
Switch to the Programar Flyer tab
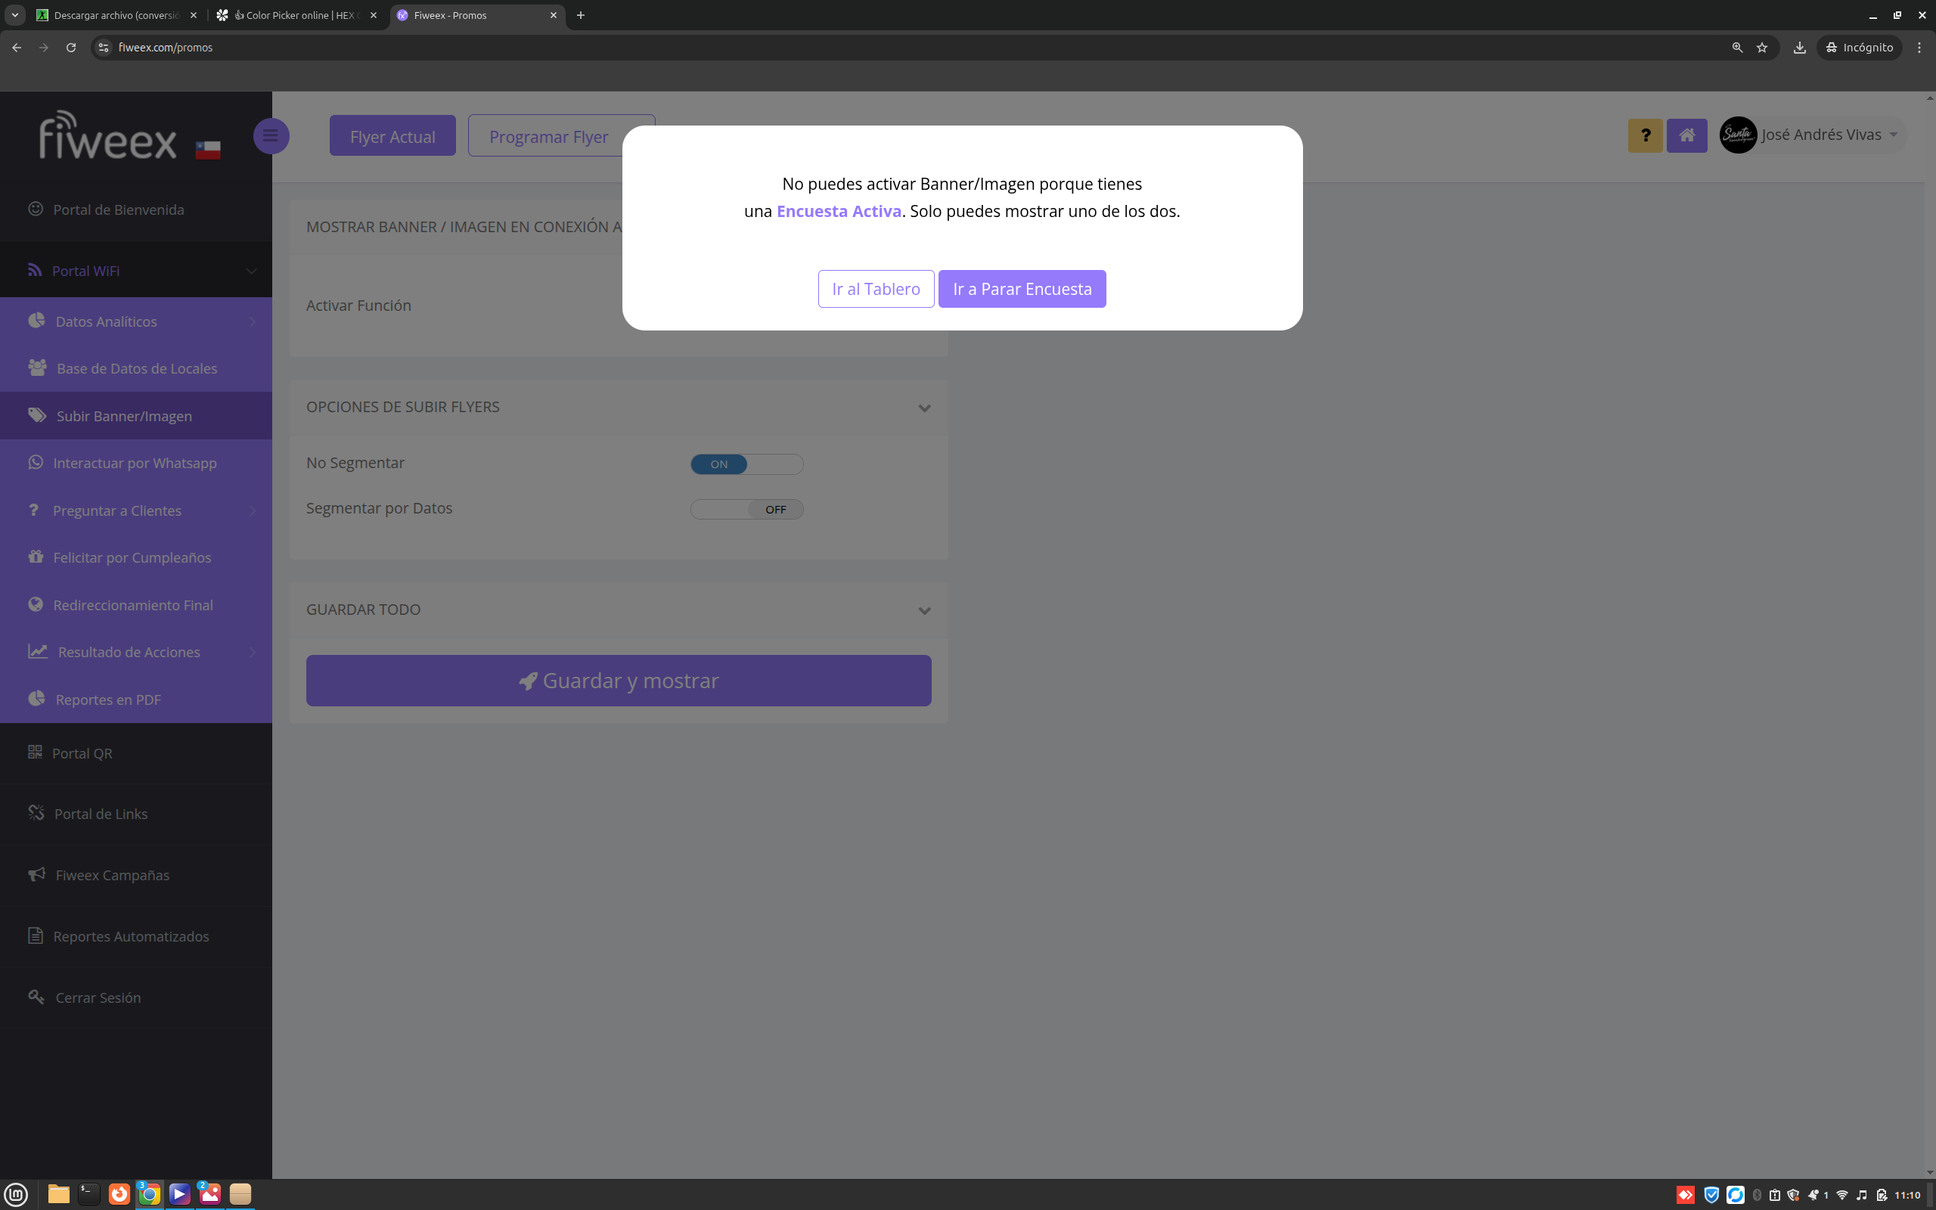(549, 136)
